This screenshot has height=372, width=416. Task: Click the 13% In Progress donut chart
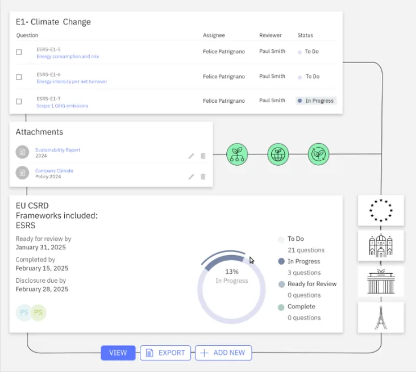point(232,287)
